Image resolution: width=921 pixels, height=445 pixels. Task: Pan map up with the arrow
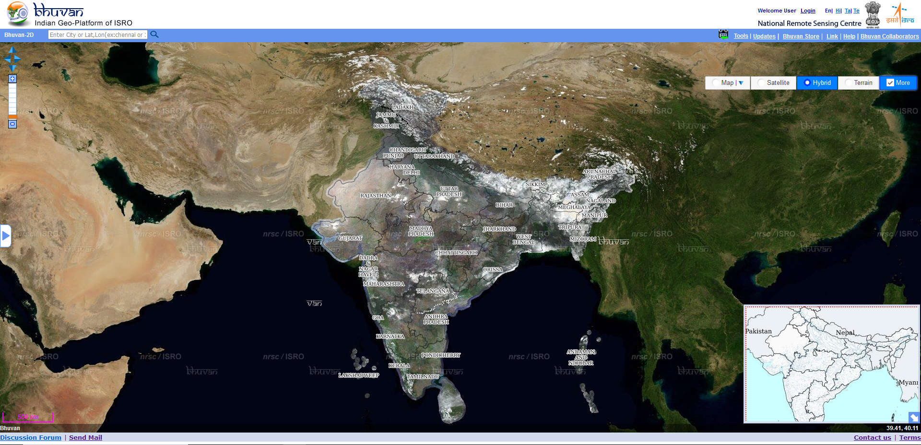12,50
